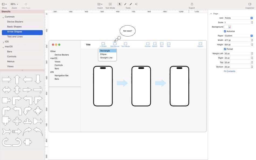
Task: Click the Add Bezier toolbar item
Action: pos(115,44)
